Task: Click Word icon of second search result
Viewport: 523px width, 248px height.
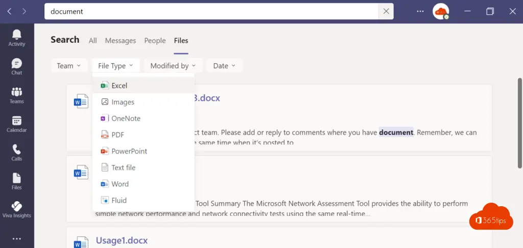Action: pyautogui.click(x=81, y=172)
